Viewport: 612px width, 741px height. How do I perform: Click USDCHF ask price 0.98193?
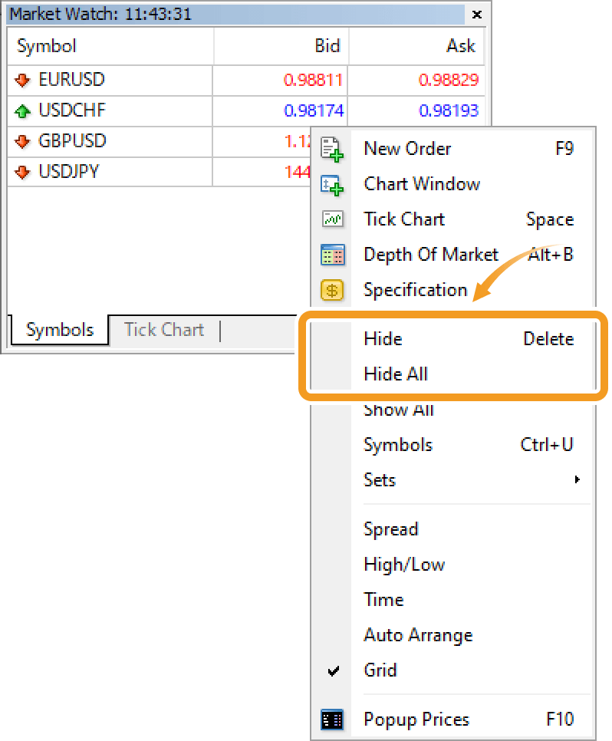pos(449,110)
